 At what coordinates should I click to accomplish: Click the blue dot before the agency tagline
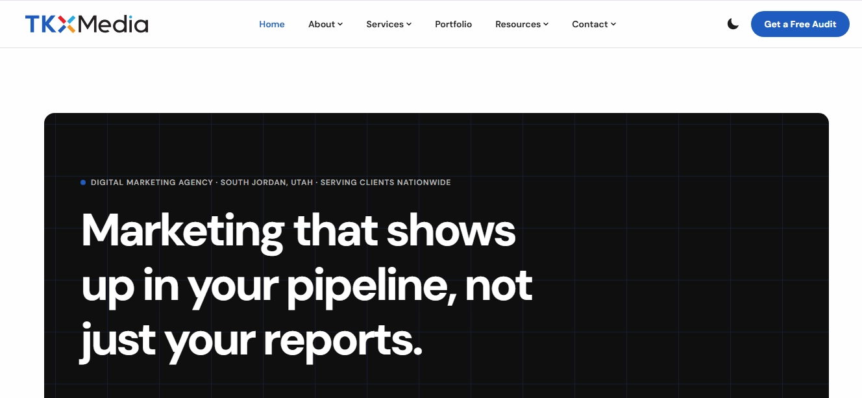pos(83,182)
